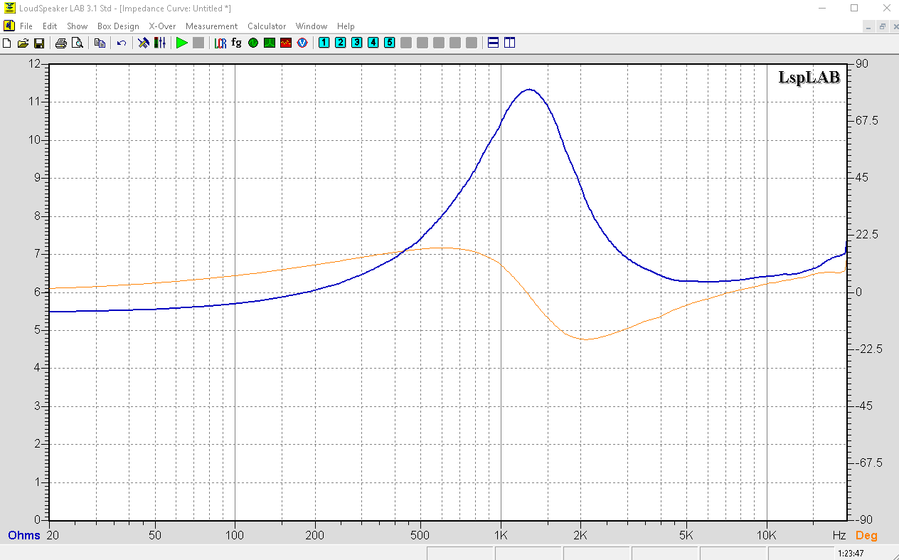Open the mixer sliders icon

(x=159, y=43)
